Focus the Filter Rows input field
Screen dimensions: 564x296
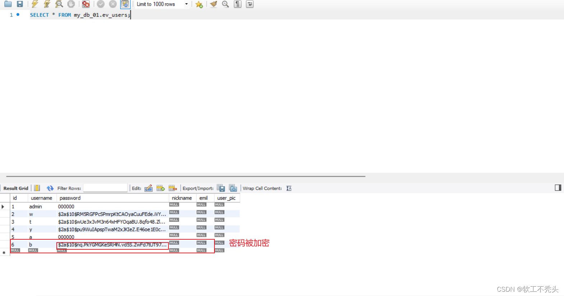(105, 188)
